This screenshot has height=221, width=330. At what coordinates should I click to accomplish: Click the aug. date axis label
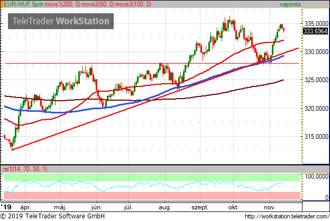165,208
